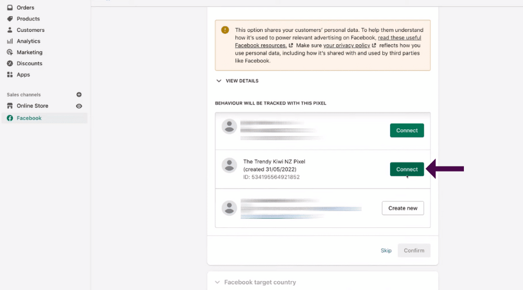View online store with eye icon
The image size is (523, 290).
pyautogui.click(x=79, y=106)
